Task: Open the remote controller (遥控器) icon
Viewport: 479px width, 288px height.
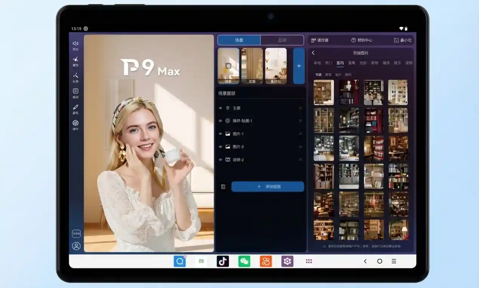Action: [x=313, y=40]
